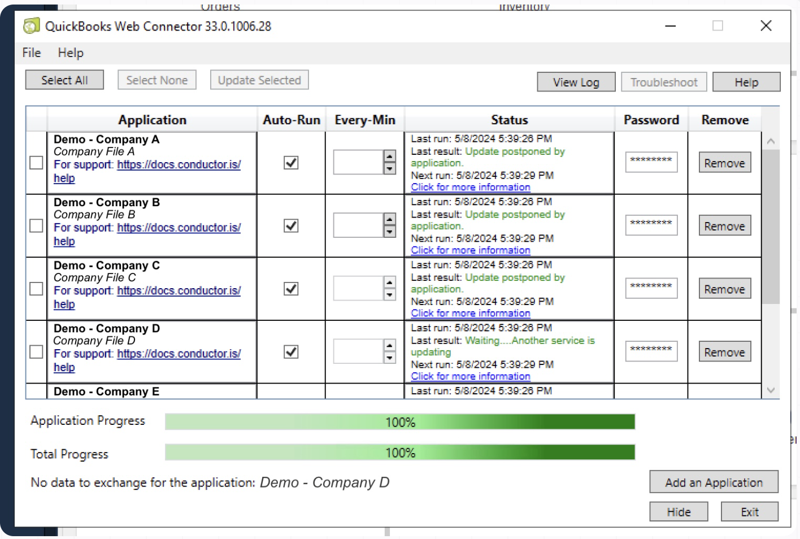800x539 pixels.
Task: Decrease Every-Min value for Company A
Action: [x=389, y=168]
